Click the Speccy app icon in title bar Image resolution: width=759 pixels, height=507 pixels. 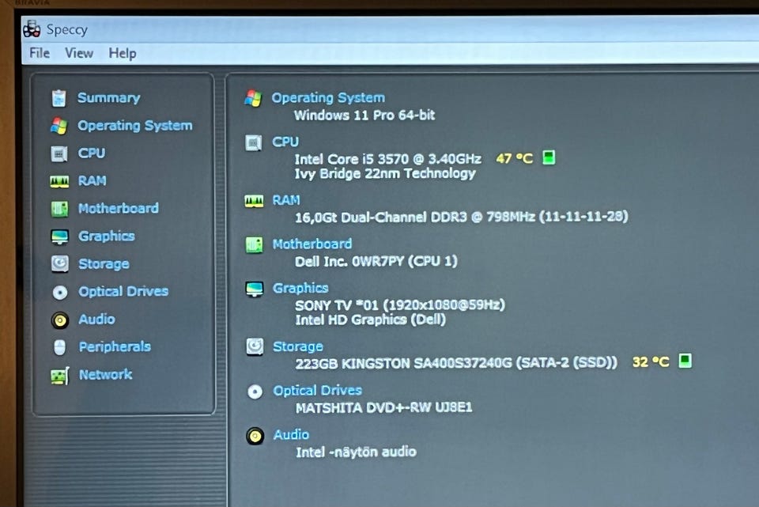(x=32, y=29)
